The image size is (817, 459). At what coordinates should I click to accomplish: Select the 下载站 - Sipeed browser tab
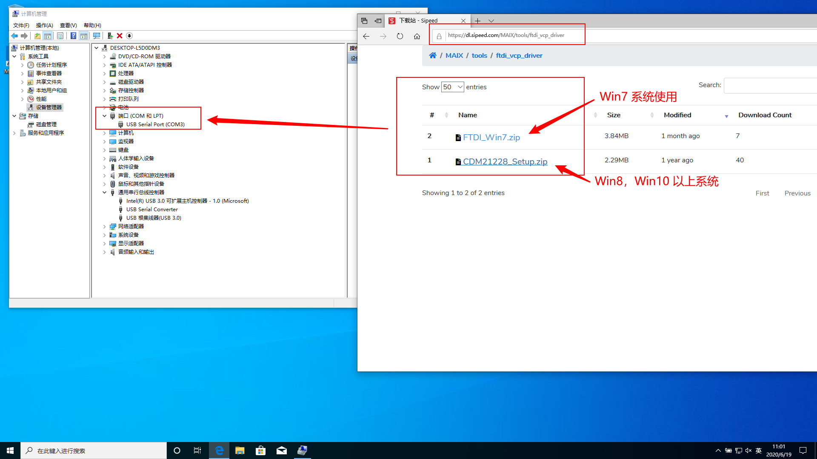pos(428,21)
